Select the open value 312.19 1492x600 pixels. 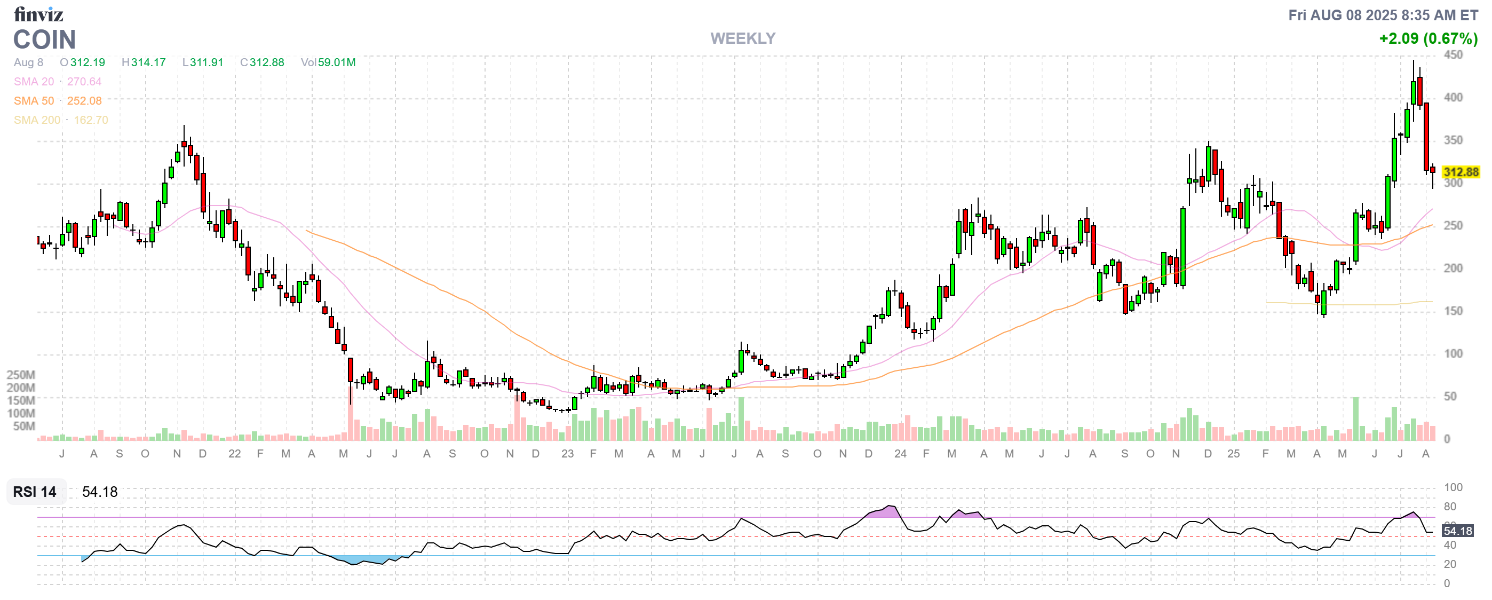[x=88, y=62]
